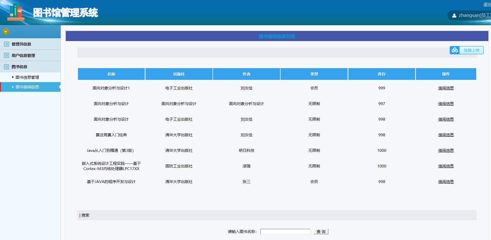Click the 退出 logout link
The image size is (491, 240).
tap(487, 5)
